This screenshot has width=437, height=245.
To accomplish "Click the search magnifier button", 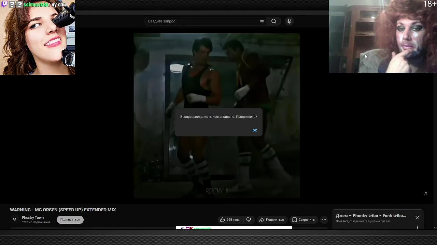I will click(x=274, y=21).
